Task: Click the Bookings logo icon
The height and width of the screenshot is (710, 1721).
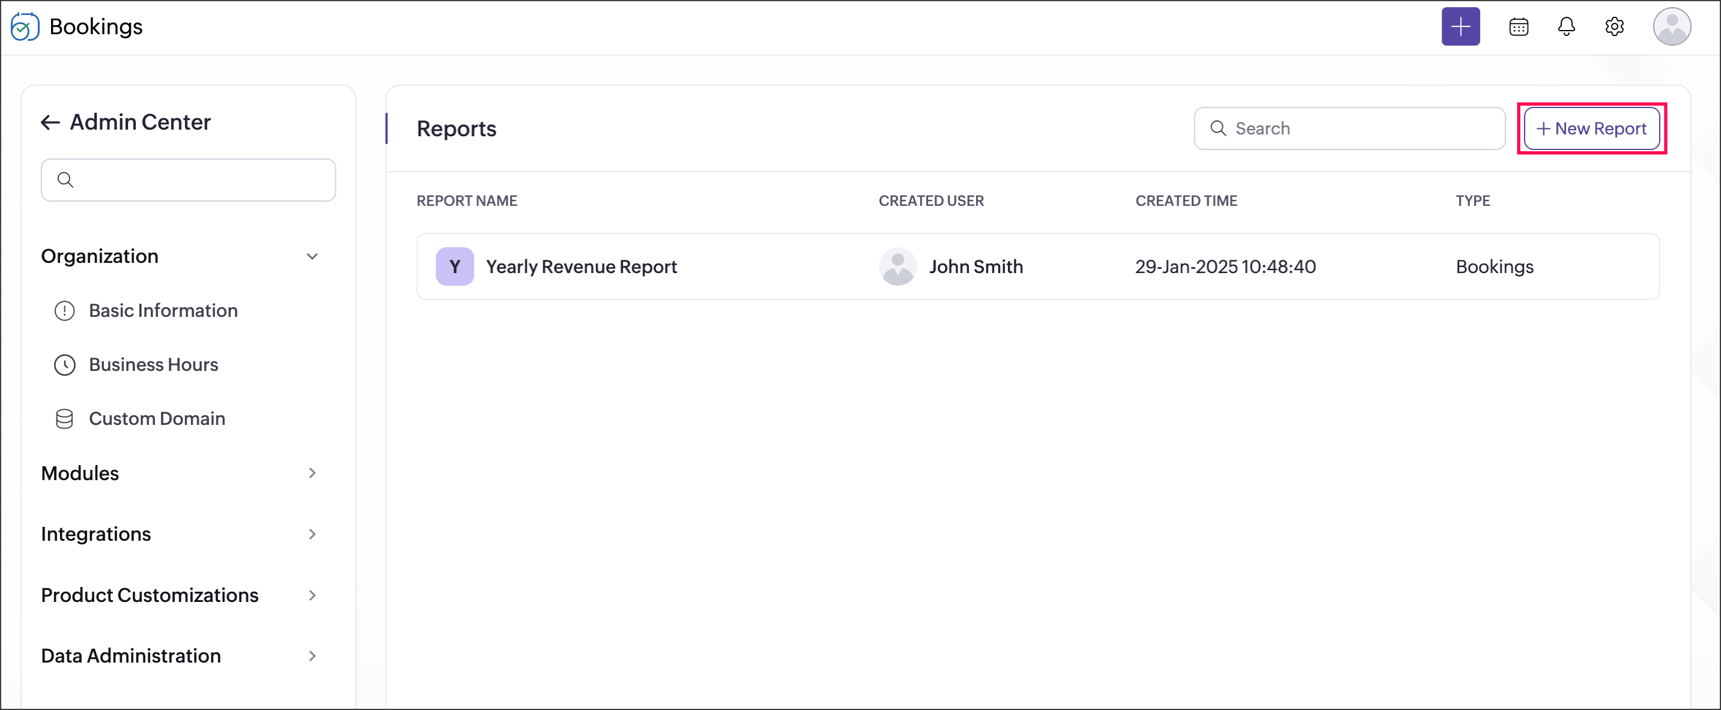Action: (x=25, y=26)
